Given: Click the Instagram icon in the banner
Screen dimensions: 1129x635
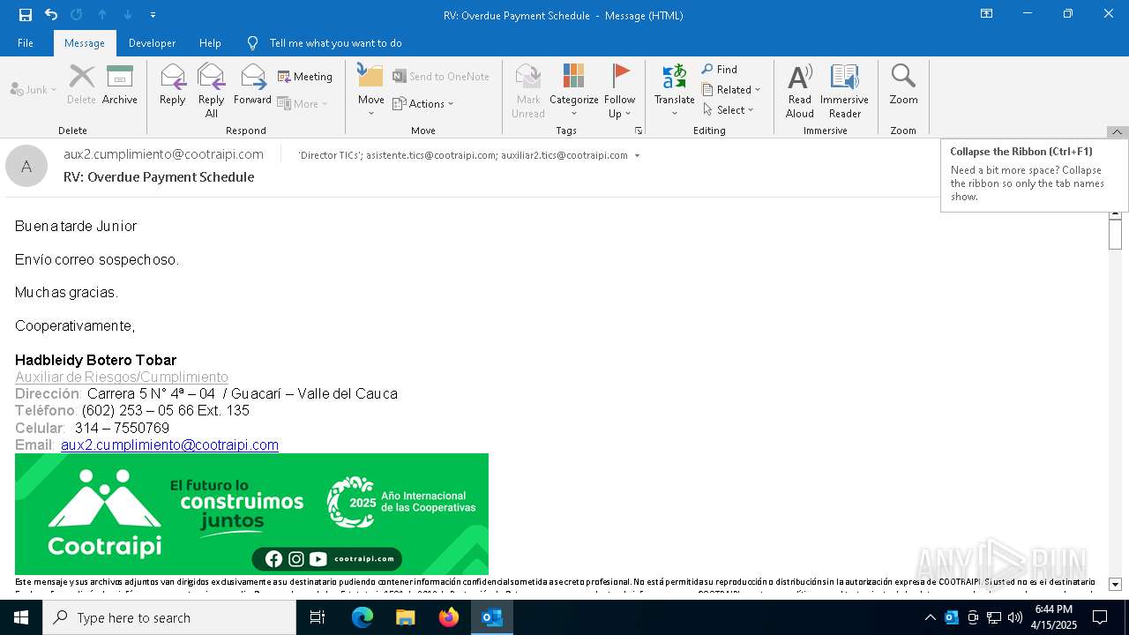Looking at the screenshot, I should click(x=296, y=559).
